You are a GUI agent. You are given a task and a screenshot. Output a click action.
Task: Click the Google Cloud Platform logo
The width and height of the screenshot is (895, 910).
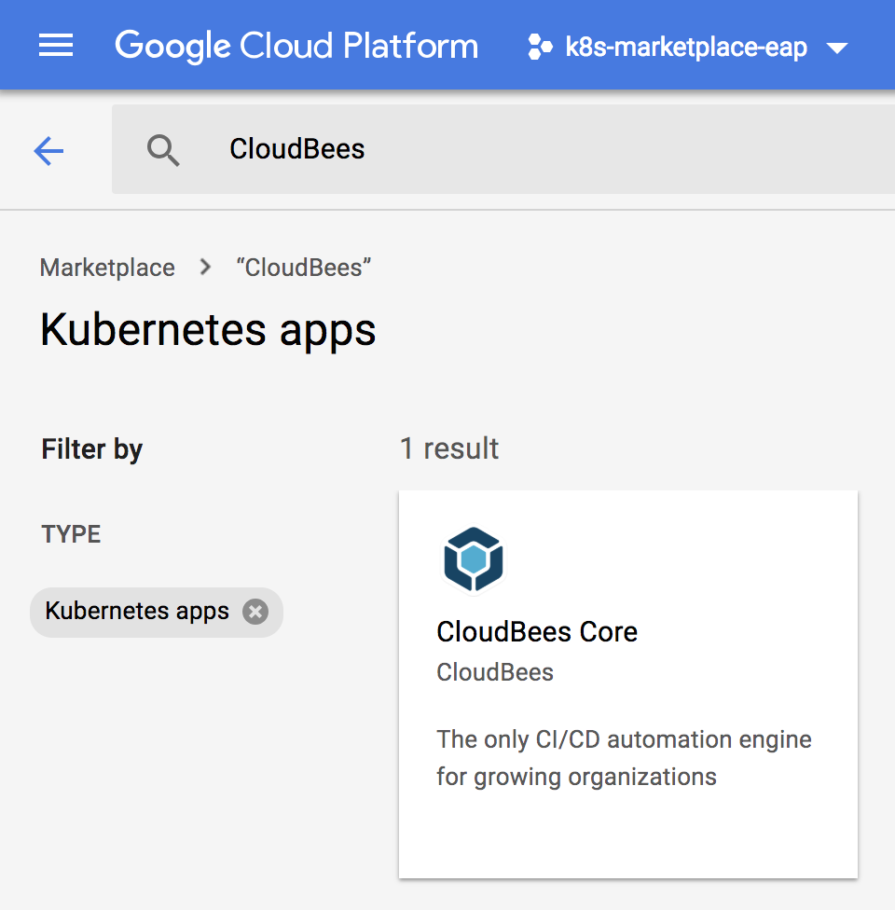(296, 45)
